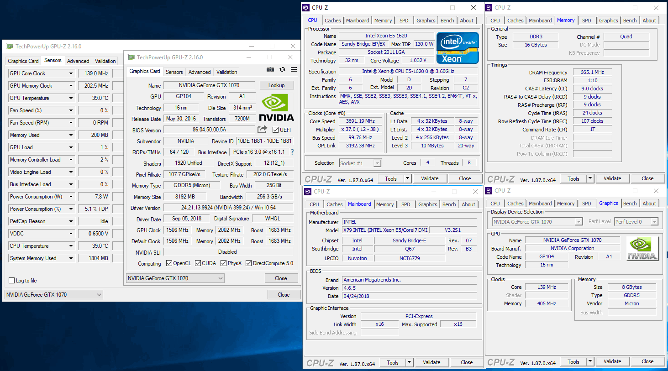Image resolution: width=668 pixels, height=371 pixels.
Task: Open About tab in CPU-Z Graphics-tab window
Action: (x=649, y=204)
